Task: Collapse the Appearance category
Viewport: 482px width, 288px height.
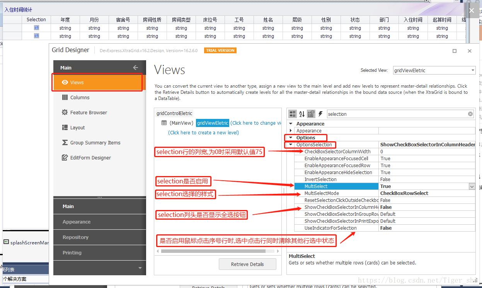Action: pos(291,124)
